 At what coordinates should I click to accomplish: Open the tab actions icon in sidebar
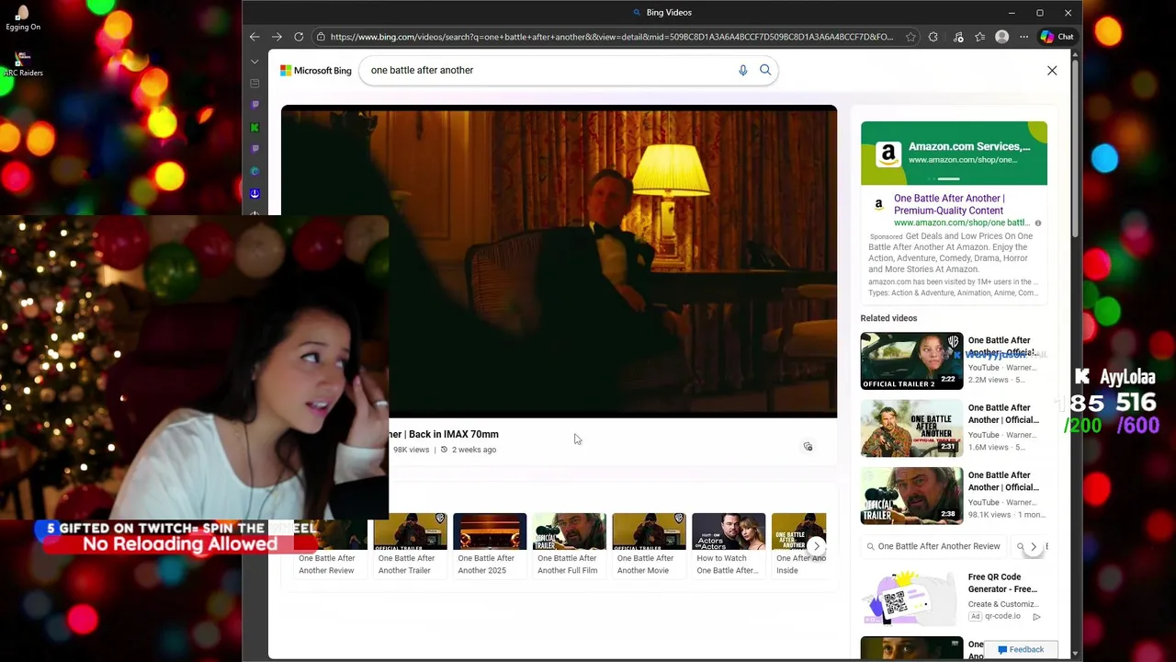254,84
